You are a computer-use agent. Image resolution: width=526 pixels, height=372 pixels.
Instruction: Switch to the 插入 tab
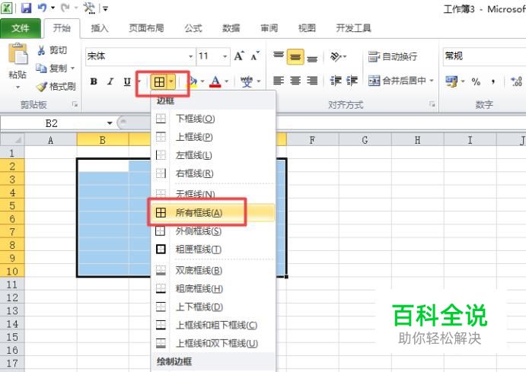[100, 28]
